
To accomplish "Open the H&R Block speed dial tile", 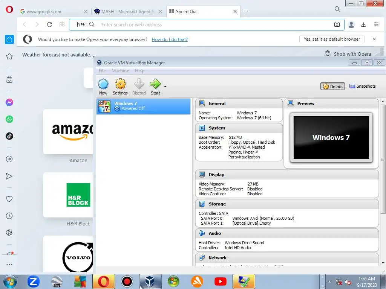I will coord(68,195).
